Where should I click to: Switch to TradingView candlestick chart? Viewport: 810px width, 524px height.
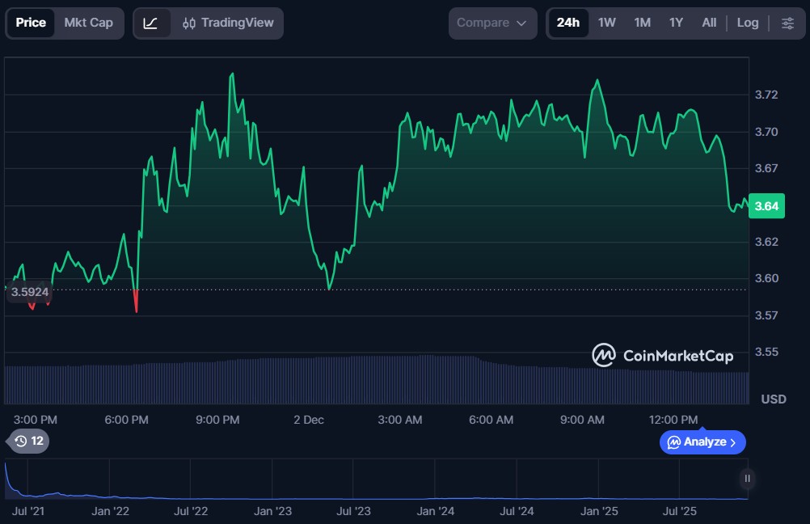point(228,23)
